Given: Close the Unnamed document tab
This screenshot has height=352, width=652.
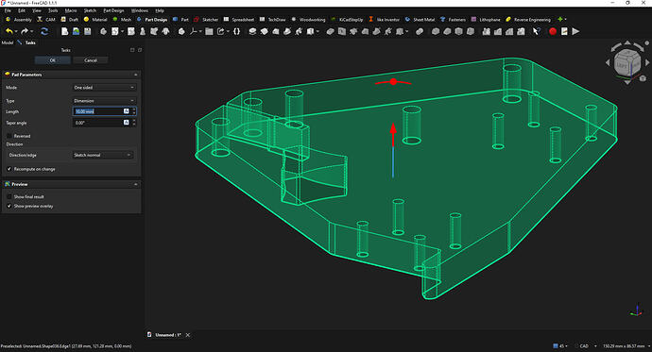Looking at the screenshot, I should [188, 335].
